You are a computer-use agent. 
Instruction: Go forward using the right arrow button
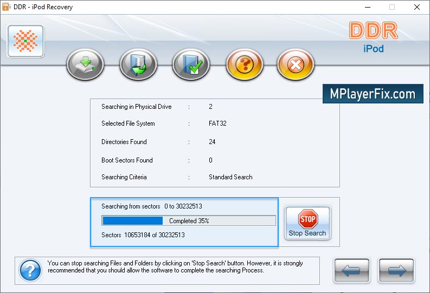point(396,271)
